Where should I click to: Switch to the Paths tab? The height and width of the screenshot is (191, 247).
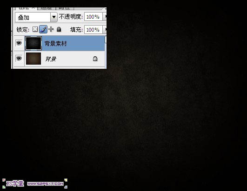[65, 8]
